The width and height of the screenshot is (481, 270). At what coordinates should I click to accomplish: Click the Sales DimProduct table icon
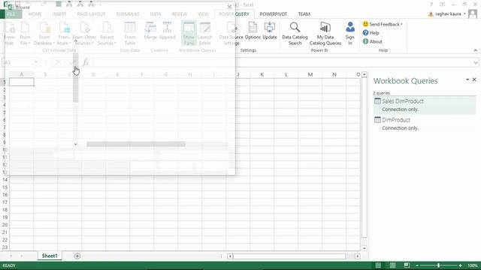377,101
